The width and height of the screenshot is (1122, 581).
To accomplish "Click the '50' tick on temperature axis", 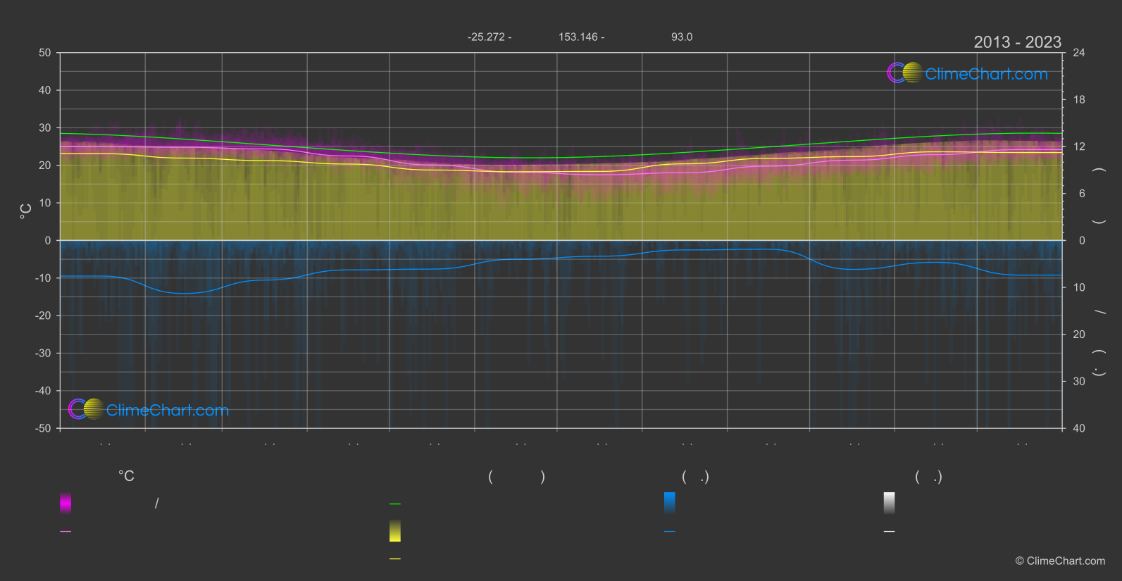I will click(45, 53).
